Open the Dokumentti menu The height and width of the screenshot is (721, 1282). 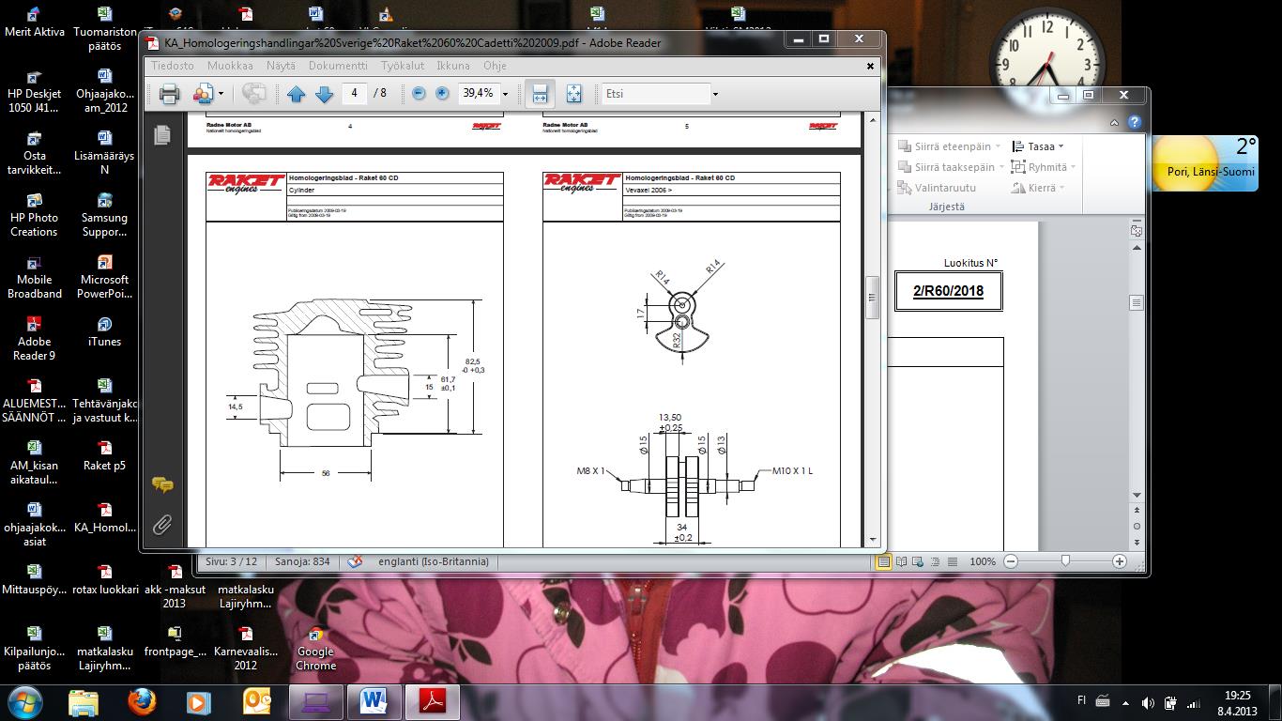[338, 66]
